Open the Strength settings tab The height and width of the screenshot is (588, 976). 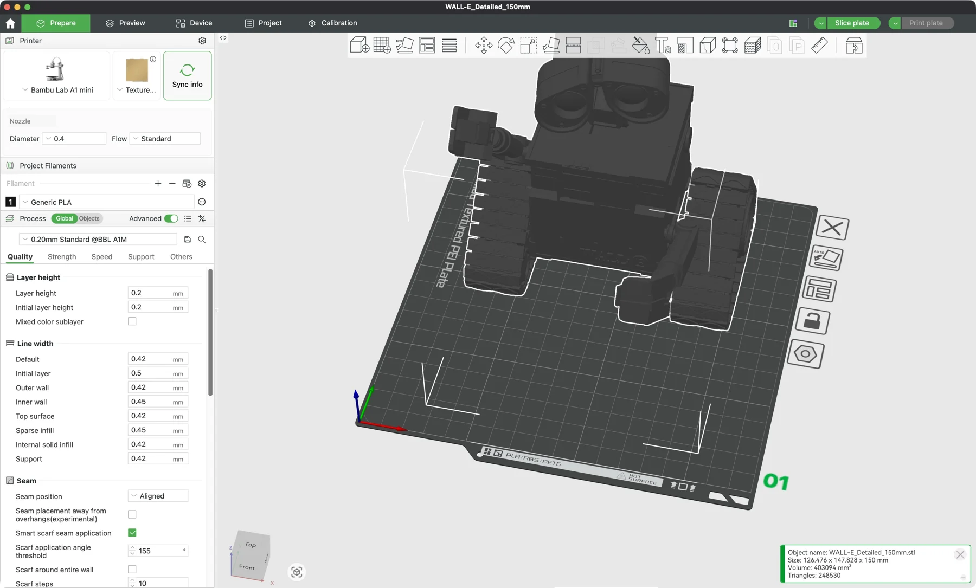click(x=62, y=257)
